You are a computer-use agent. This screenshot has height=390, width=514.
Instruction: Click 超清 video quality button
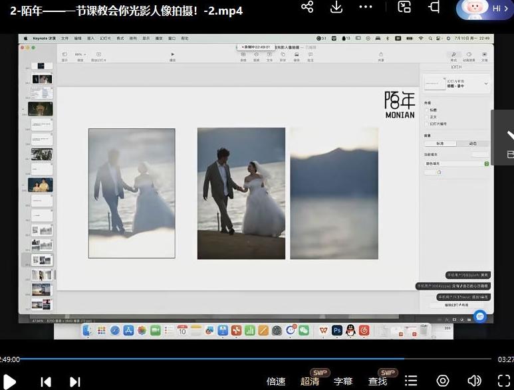point(310,381)
